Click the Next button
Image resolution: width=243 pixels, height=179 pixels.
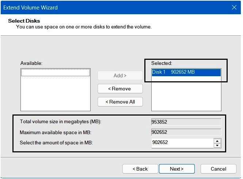pos(176,169)
